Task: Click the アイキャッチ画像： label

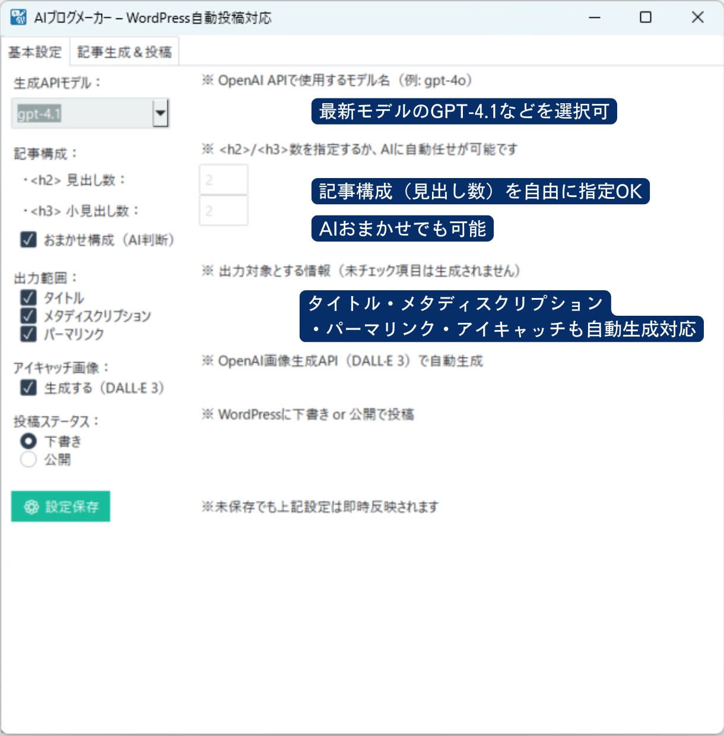Action: coord(61,368)
